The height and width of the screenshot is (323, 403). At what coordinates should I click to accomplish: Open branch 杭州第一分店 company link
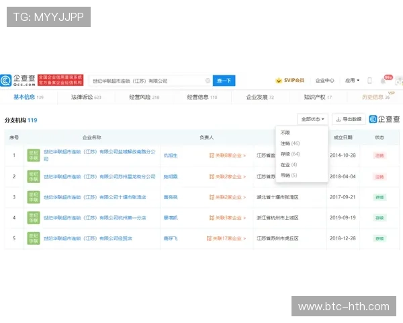(95, 218)
